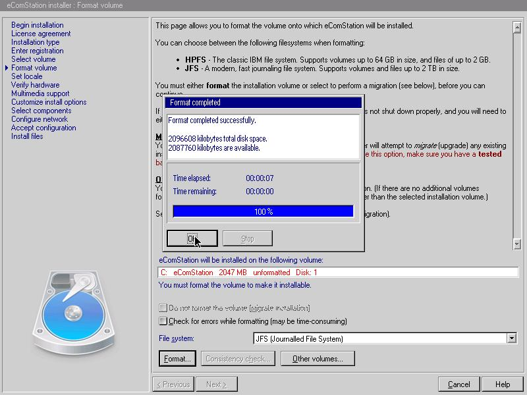Select Installation type step

click(x=36, y=42)
